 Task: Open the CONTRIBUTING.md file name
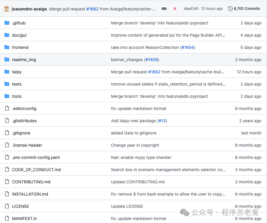31,182
